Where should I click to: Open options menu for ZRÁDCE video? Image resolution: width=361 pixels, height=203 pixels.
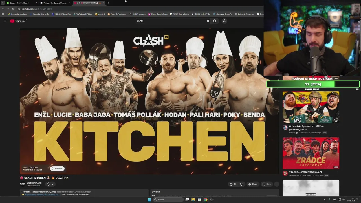click(338, 173)
